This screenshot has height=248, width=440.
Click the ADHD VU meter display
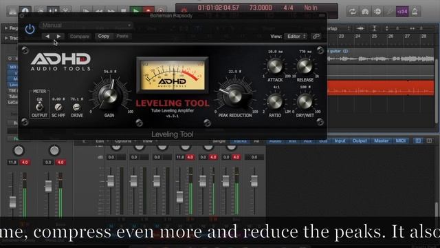[x=173, y=75]
